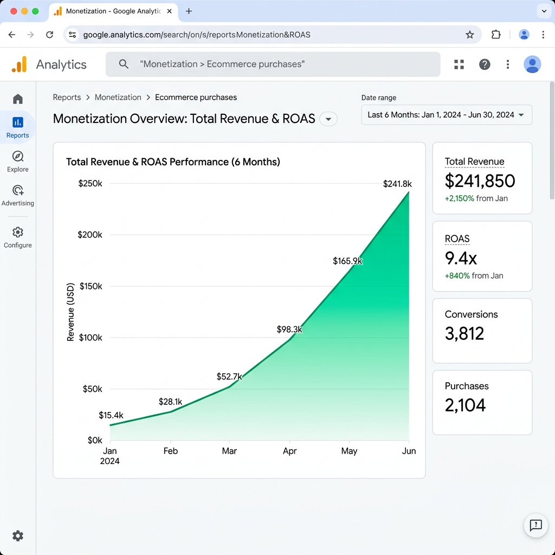Click the $165.9k May data label
Viewport: 555px width, 555px height.
347,261
